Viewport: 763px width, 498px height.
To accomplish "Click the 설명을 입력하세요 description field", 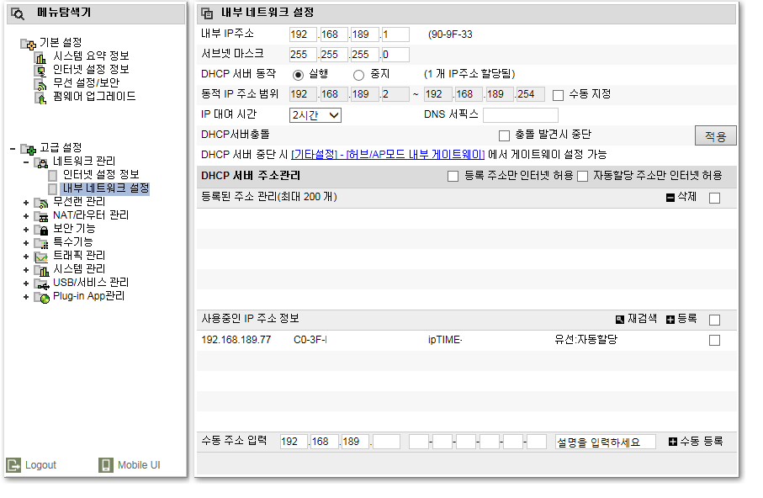I will point(606,442).
